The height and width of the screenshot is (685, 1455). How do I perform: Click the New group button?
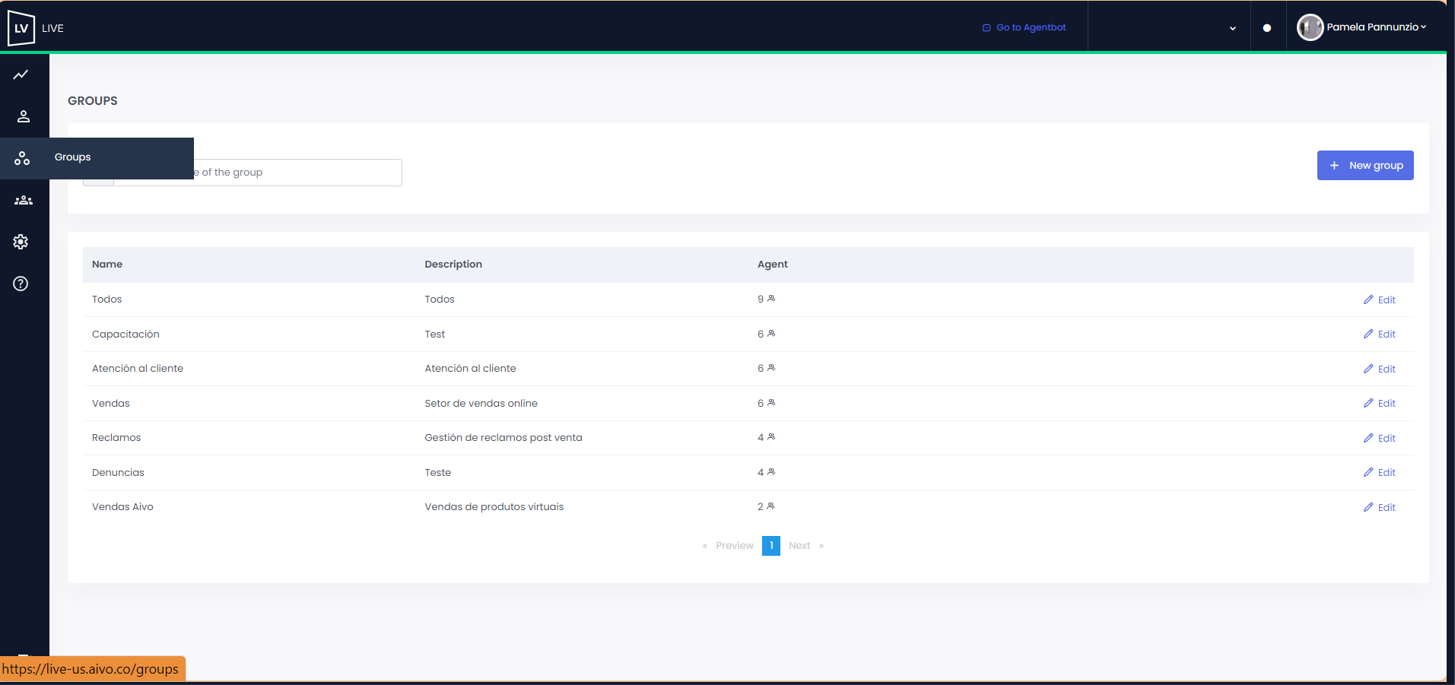tap(1365, 166)
